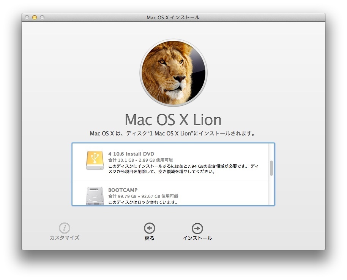
Task: Click the Lion logo image
Action: [x=173, y=73]
